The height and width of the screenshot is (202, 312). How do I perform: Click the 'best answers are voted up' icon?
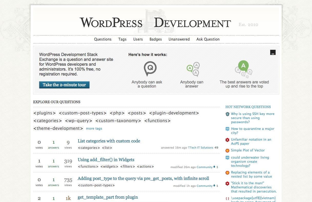tap(244, 69)
